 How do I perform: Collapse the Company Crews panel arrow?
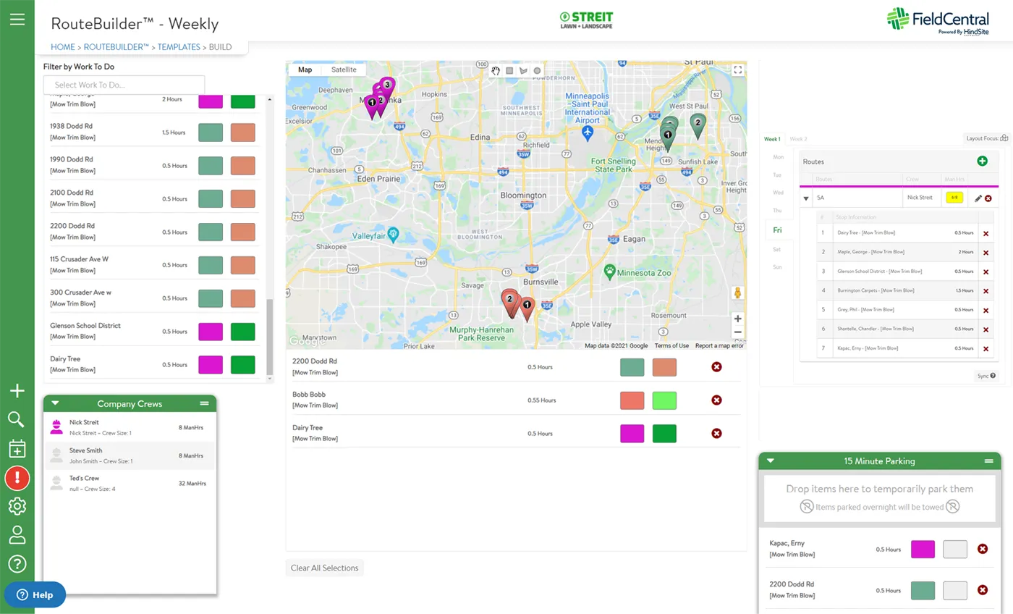click(x=55, y=403)
